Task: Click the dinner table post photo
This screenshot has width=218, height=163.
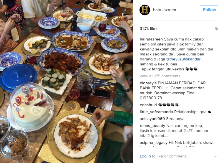Action: [67, 81]
